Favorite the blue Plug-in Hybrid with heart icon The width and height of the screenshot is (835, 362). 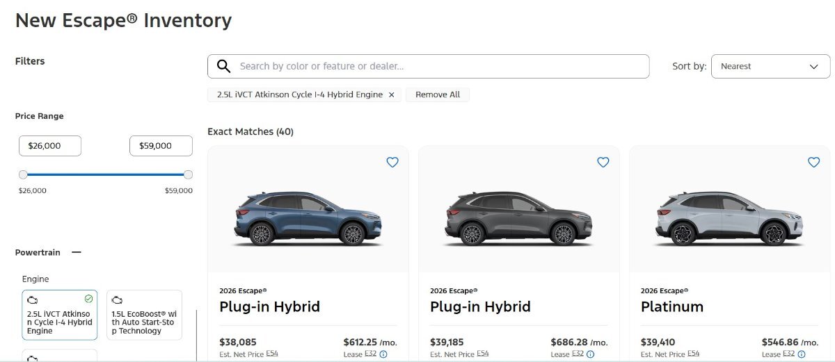tap(392, 162)
